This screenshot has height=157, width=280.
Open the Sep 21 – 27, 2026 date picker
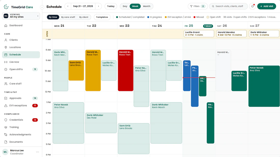83,6
